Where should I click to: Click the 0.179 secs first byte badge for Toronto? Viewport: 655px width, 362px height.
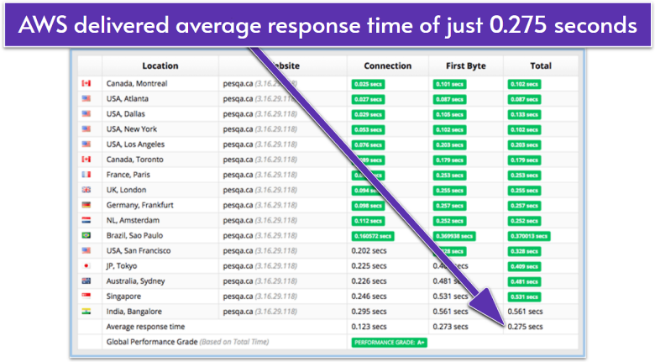449,160
